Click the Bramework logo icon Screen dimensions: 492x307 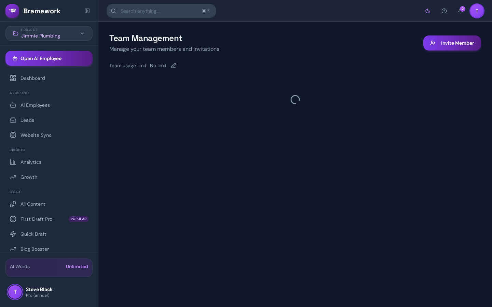click(12, 11)
